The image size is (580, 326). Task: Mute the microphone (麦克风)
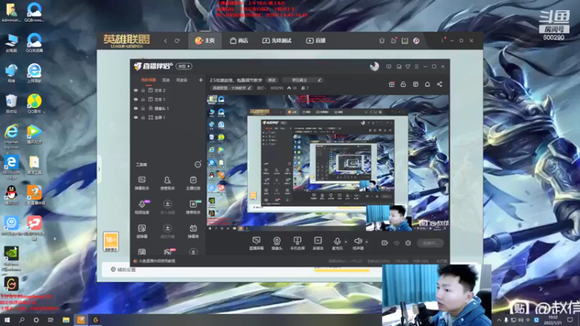336,243
